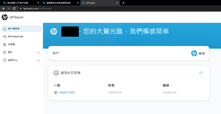Screen dimensions: 221x114
Task: Click the home icon beside 帳戶儀表板
Action: (5, 29)
